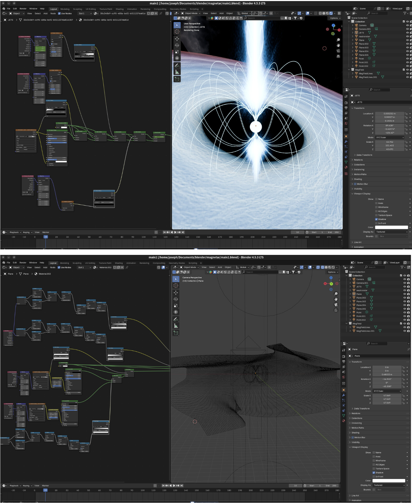Viewport: 412px width, 503px height.
Task: Select the Scale tool in upper Blender window
Action: click(x=177, y=52)
